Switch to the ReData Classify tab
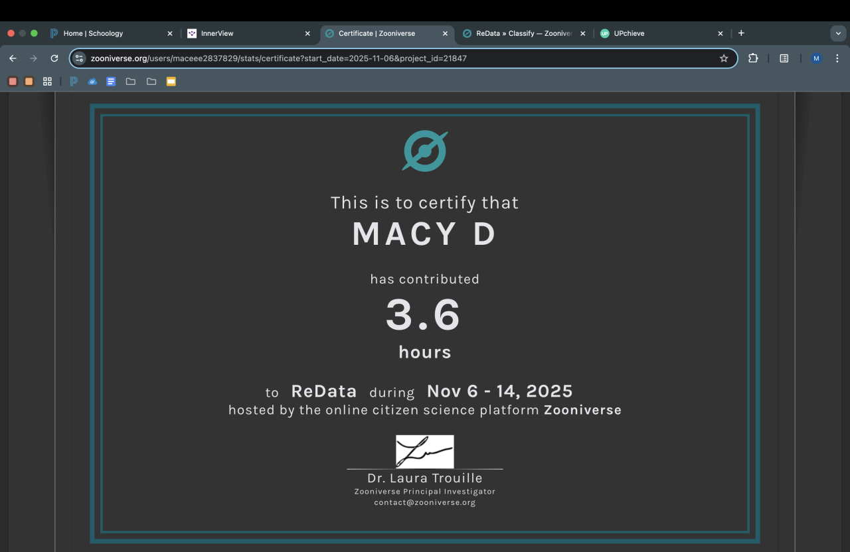 (523, 33)
